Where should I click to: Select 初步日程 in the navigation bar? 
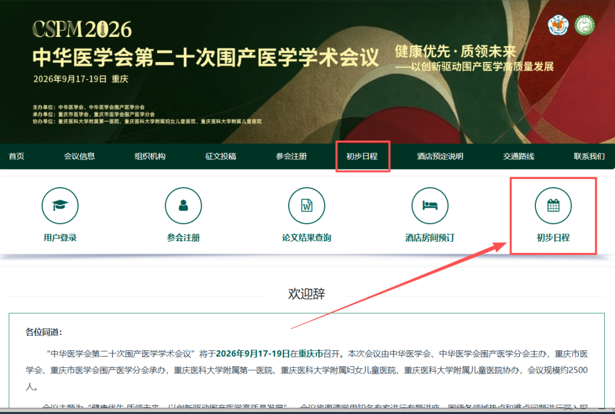tap(362, 156)
